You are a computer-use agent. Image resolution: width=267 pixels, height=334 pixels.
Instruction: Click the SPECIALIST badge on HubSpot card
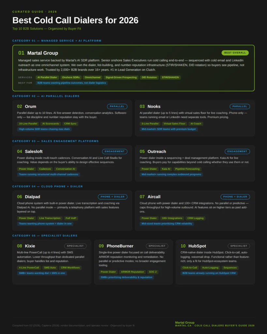coord(239,246)
